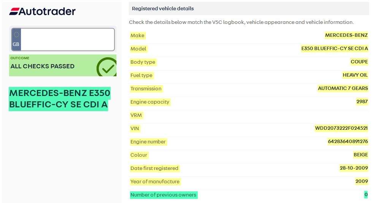Click the Year of manufacture label
The width and height of the screenshot is (373, 203).
pyautogui.click(x=155, y=181)
